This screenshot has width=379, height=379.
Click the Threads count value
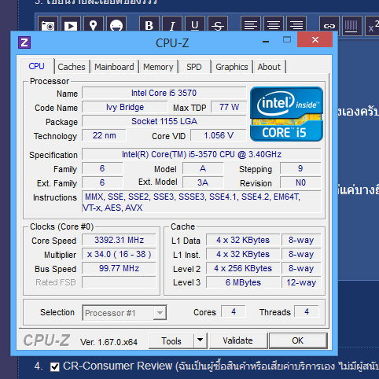pyautogui.click(x=307, y=311)
